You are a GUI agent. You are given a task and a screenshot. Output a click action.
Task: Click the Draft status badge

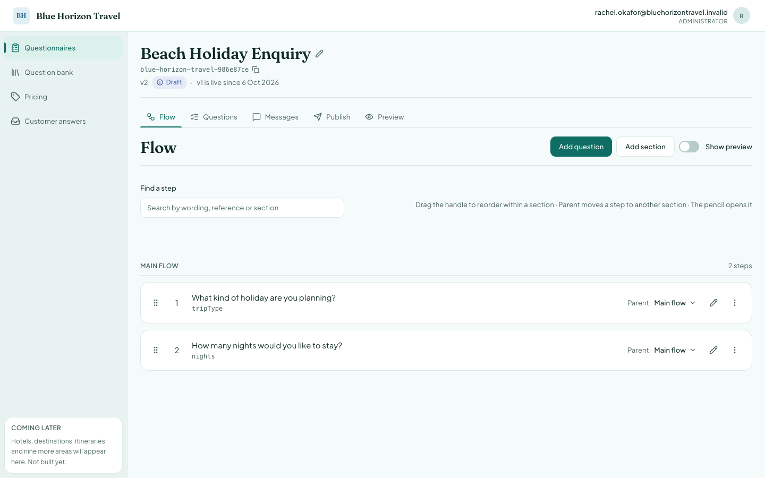click(x=169, y=82)
